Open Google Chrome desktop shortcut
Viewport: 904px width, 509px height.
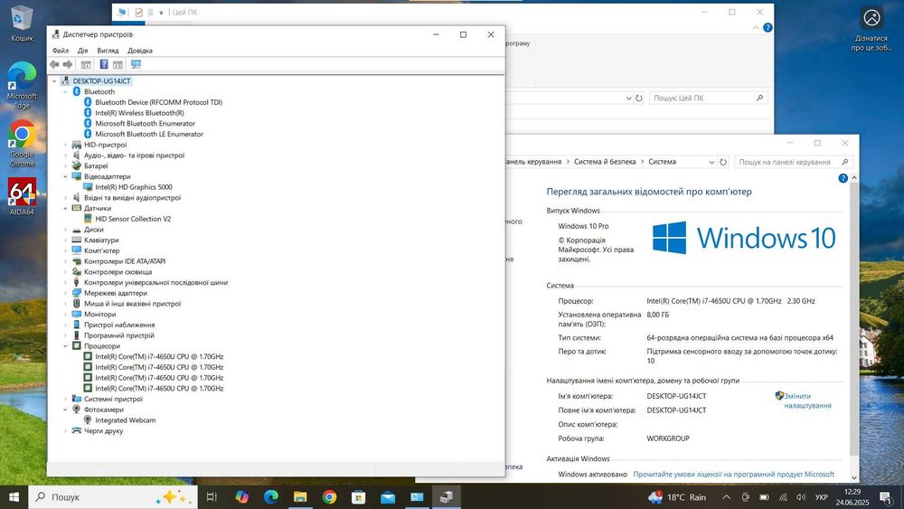[22, 144]
